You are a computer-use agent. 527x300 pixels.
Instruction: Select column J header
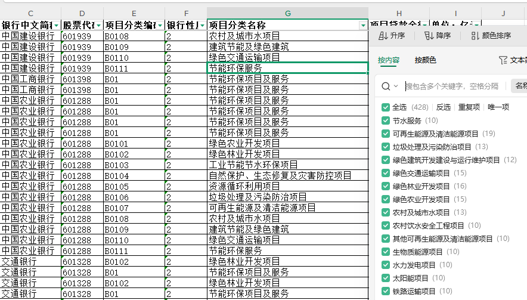pyautogui.click(x=503, y=14)
